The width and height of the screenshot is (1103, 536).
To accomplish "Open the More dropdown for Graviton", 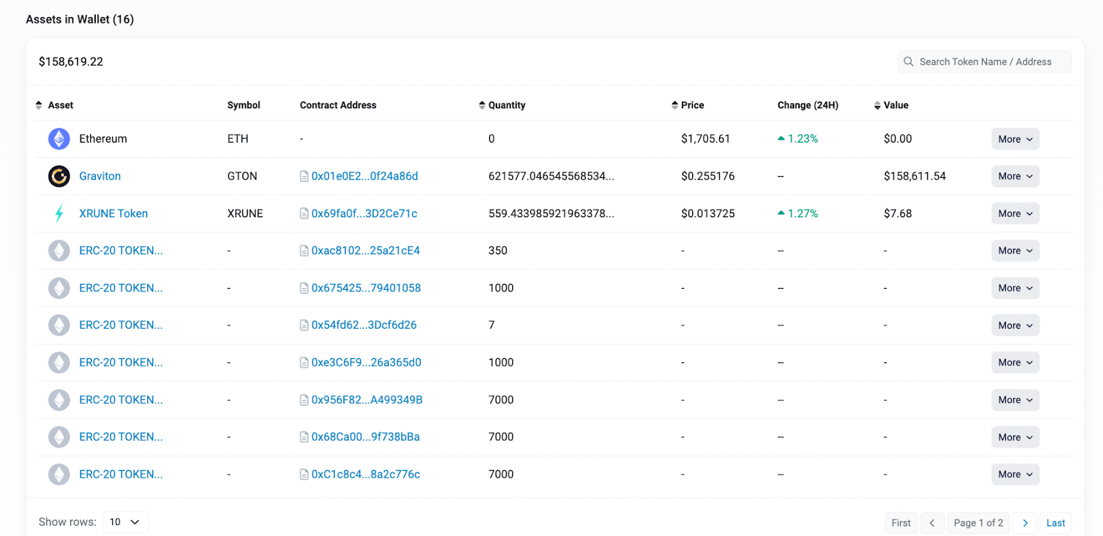I will [x=1015, y=176].
